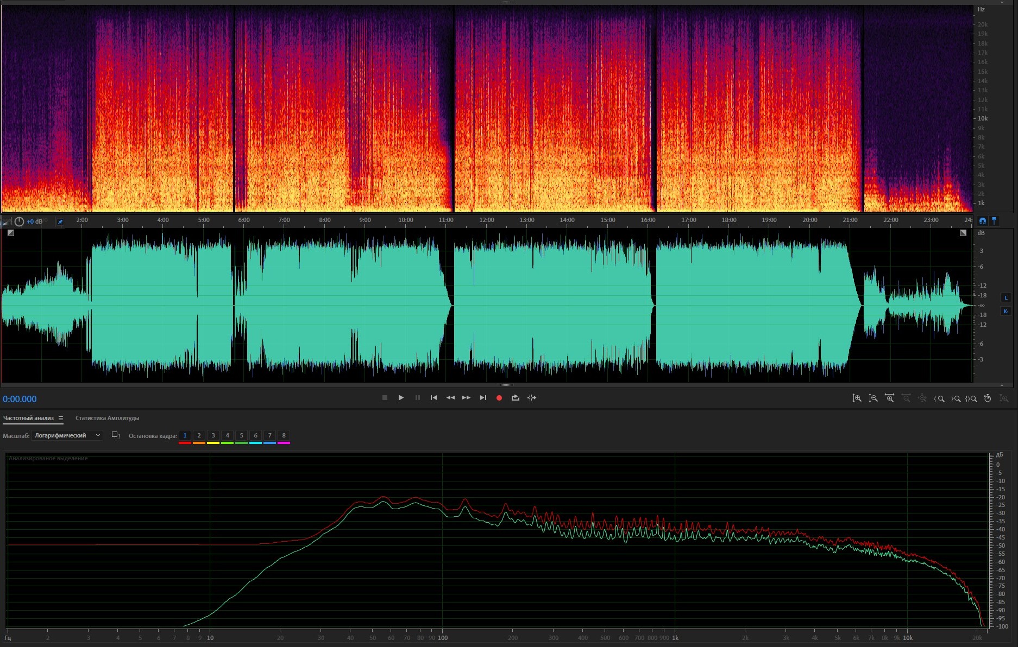Toggle hold frame 6 (cyan)

[255, 436]
